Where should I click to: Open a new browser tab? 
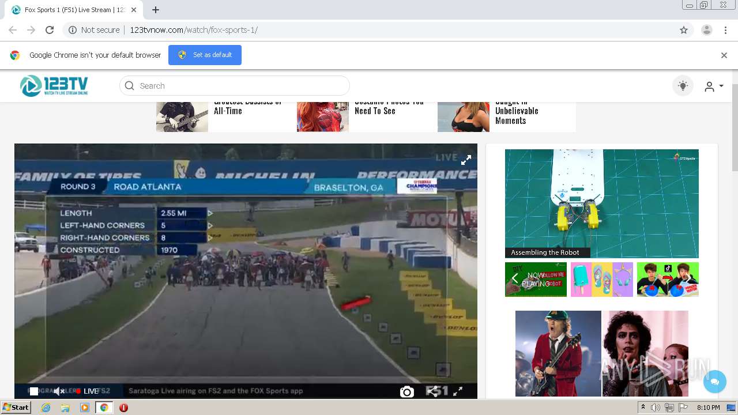coord(156,10)
